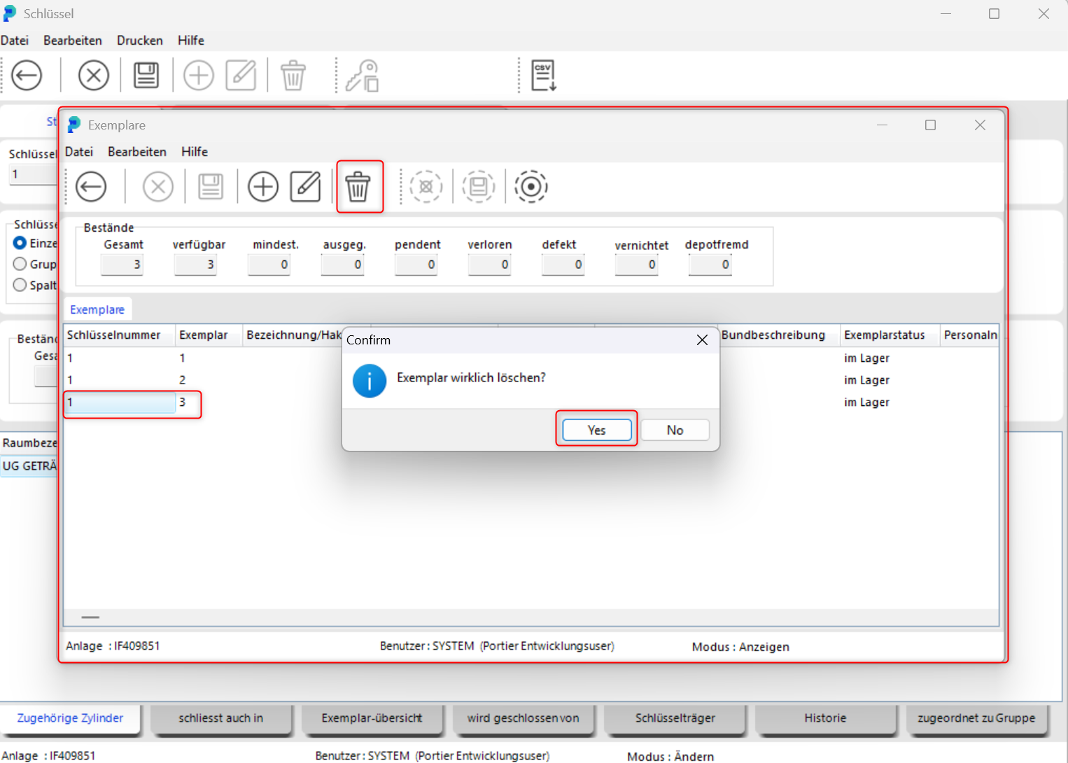Click the edit pencil icon in Exemplare toolbar
The height and width of the screenshot is (763, 1068).
point(305,187)
